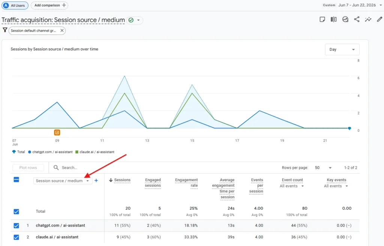This screenshot has height=246, width=384.
Task: Open the Day granularity dropdown
Action: [342, 49]
